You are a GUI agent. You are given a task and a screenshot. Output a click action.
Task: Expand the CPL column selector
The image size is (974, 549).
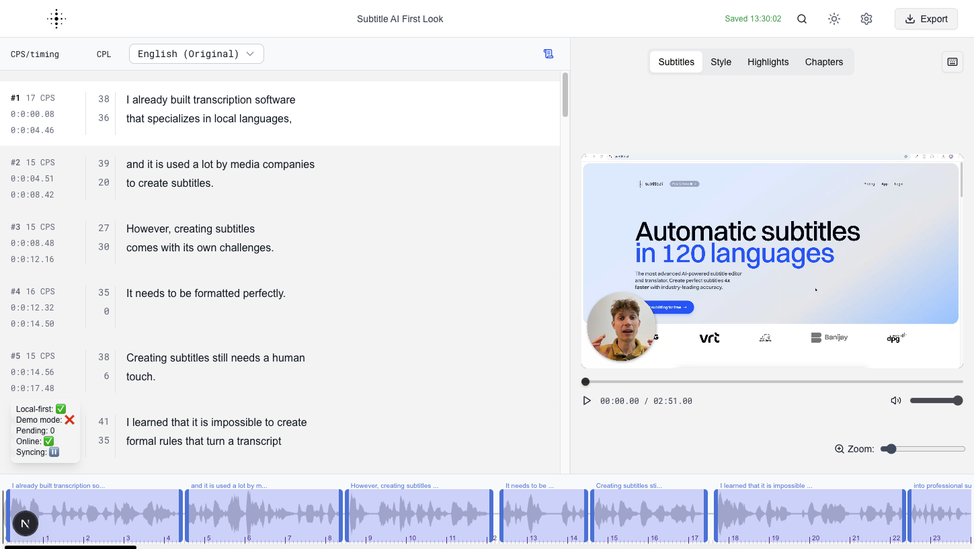pos(104,54)
